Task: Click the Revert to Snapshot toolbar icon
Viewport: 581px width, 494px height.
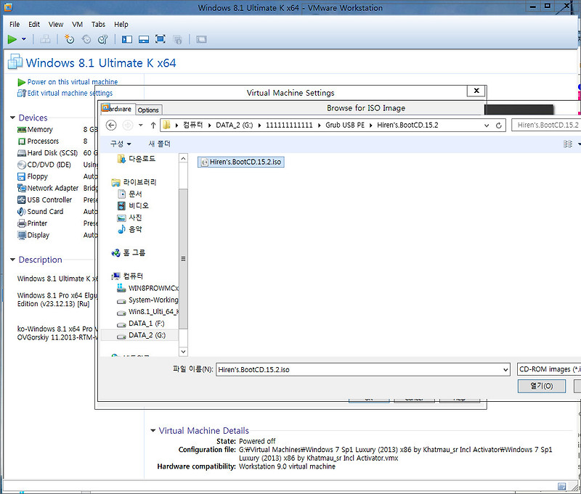Action: [86, 39]
